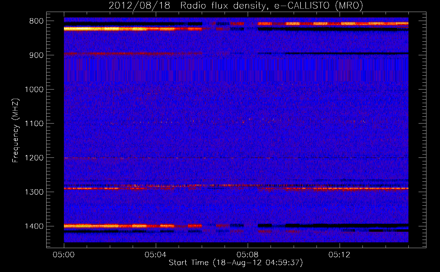Viewport: 440px width, 272px height.
Task: Click the 1300 frequency tick label
Action: point(34,192)
